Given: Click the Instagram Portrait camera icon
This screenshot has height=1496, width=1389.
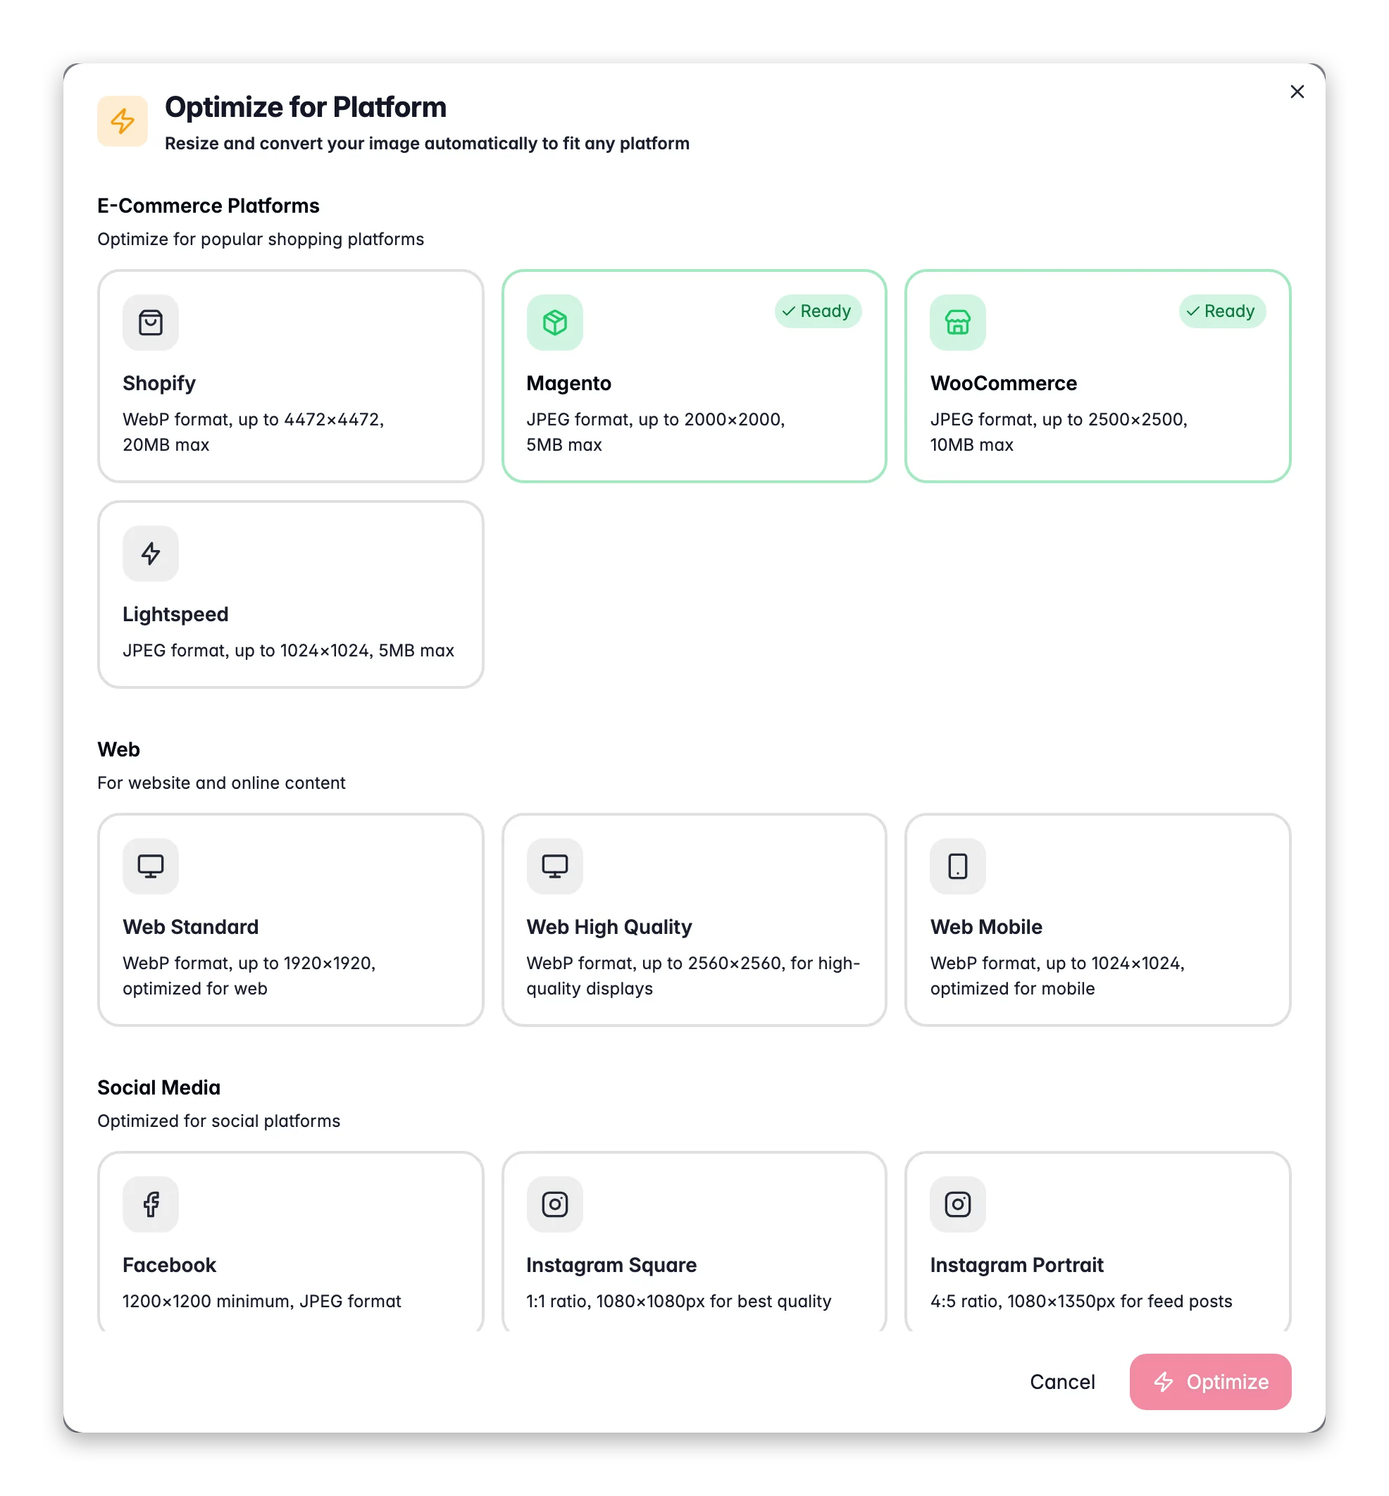Looking at the screenshot, I should pos(957,1204).
